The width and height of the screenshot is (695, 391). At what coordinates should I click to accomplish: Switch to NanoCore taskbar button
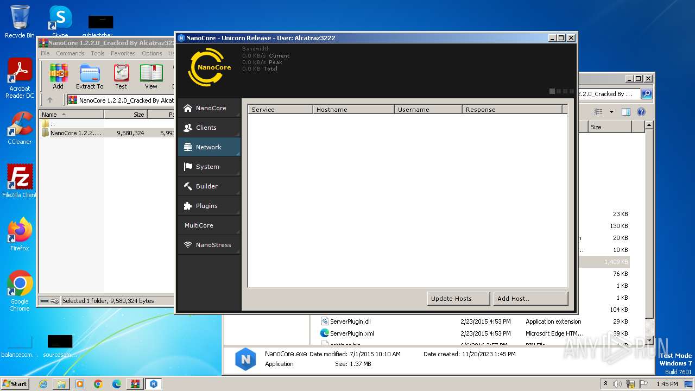coord(154,384)
